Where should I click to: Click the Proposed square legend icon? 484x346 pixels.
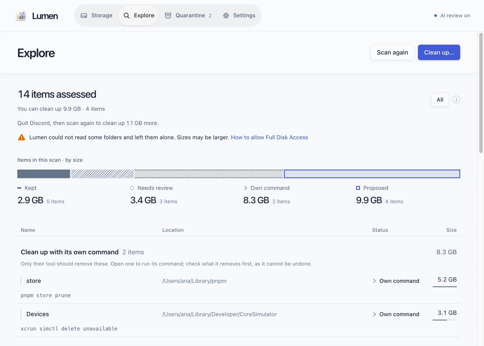(x=358, y=188)
